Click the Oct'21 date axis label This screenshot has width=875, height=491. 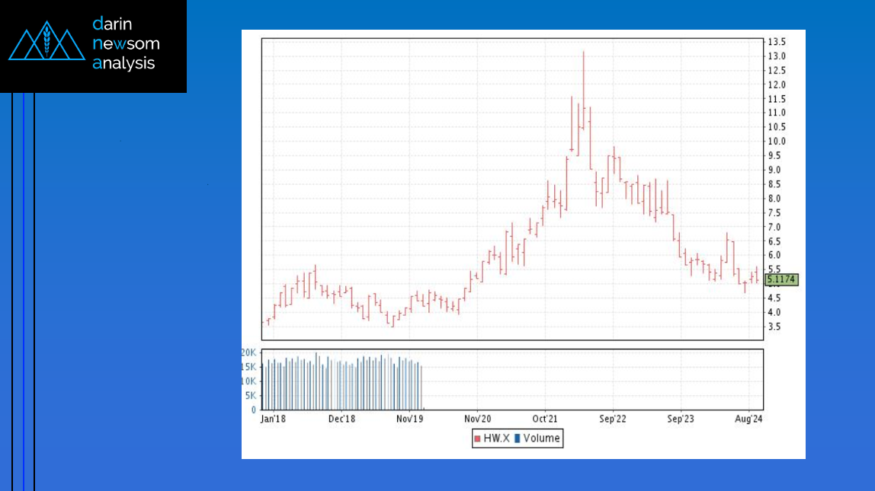coord(544,419)
